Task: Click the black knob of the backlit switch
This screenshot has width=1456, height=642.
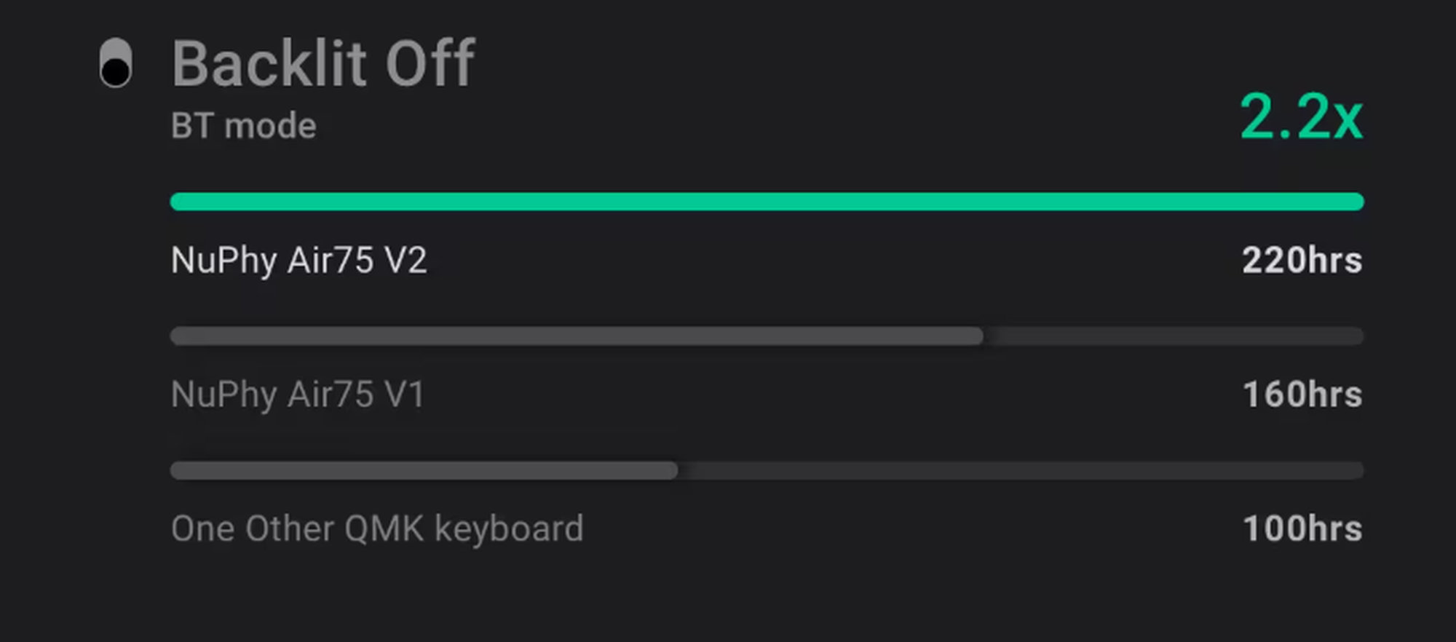Action: pyautogui.click(x=116, y=72)
